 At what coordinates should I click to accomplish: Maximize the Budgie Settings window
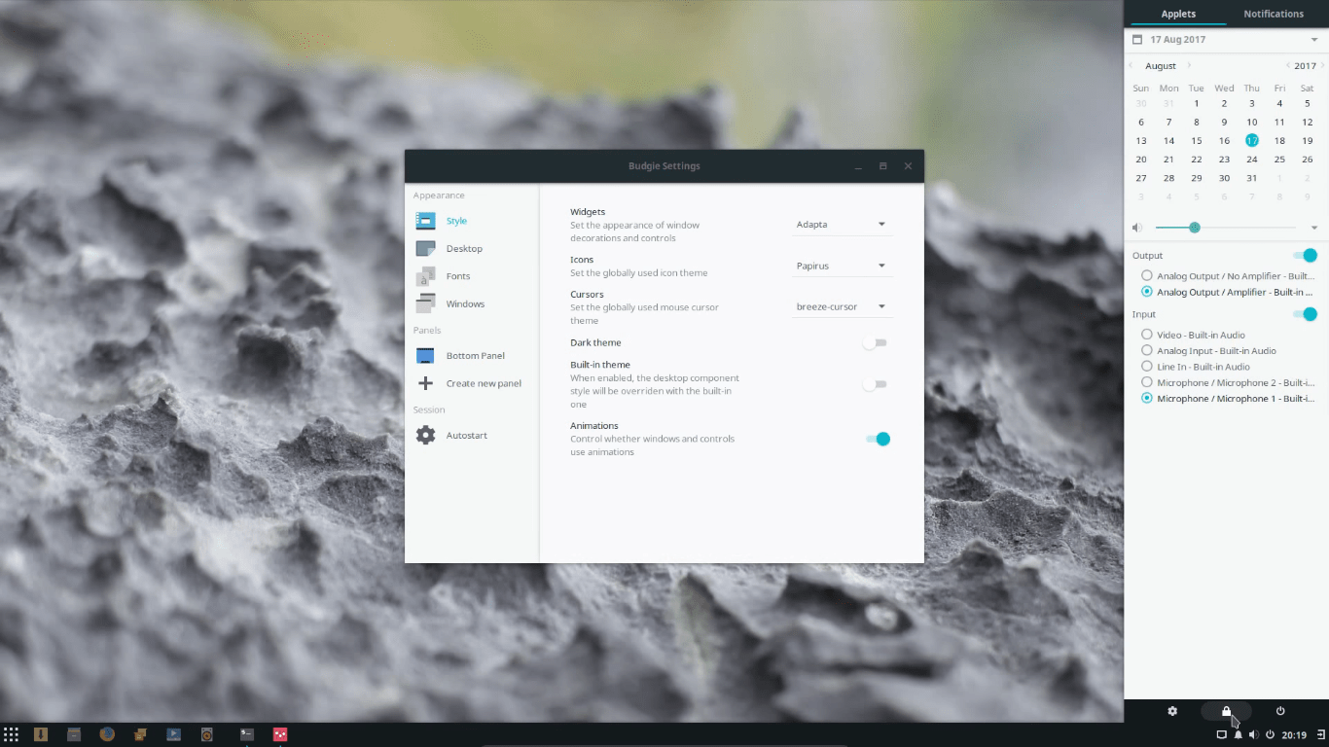coord(883,166)
